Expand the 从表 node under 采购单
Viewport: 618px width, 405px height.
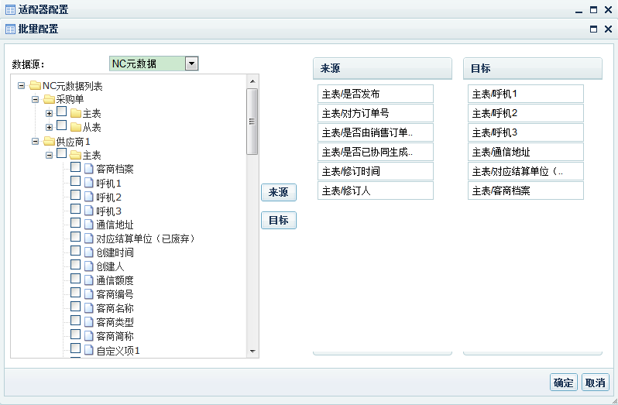click(49, 127)
